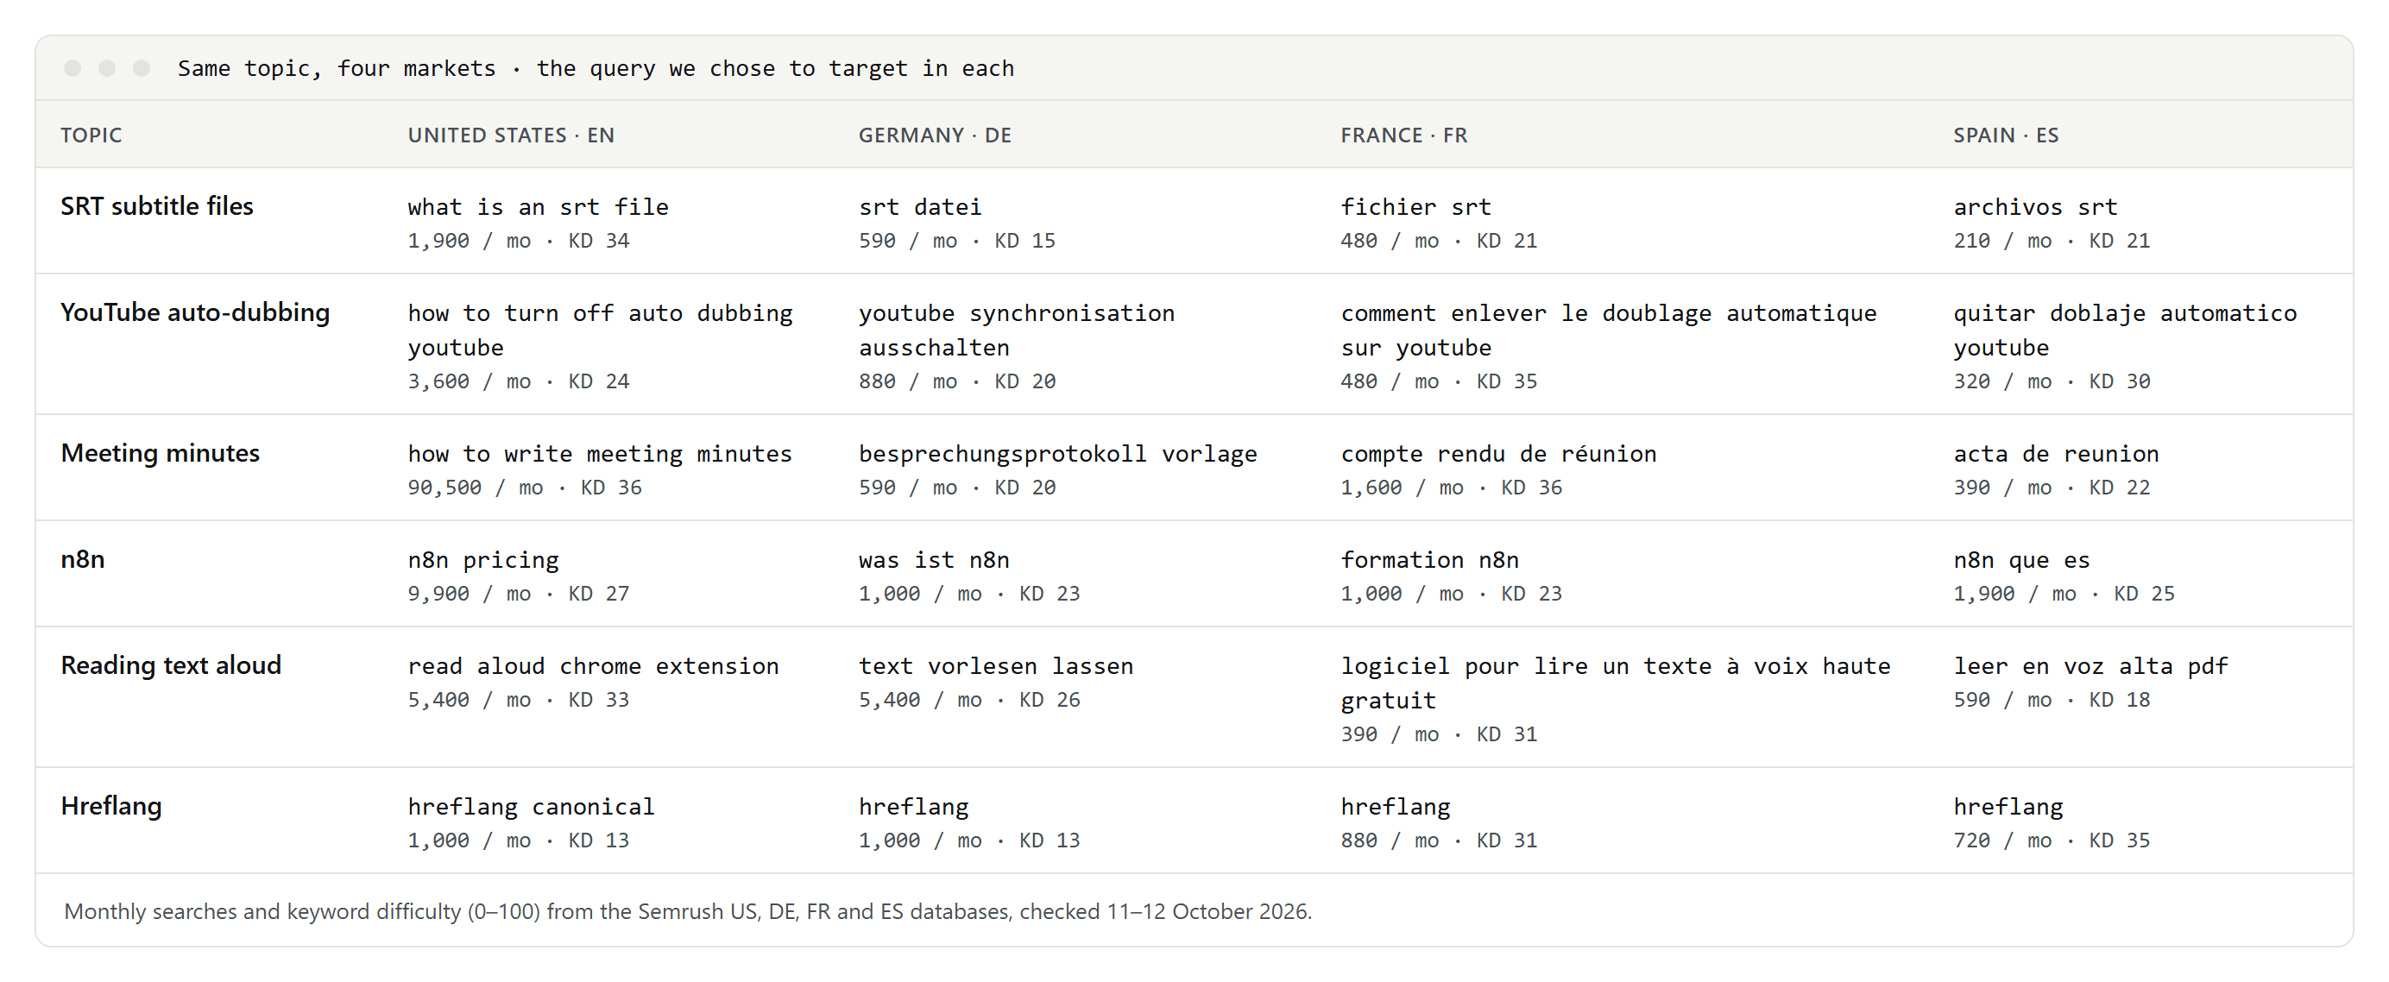This screenshot has height=982, width=2389.
Task: Click 'besprechungsprotokoll vorlage' query
Action: click(x=1058, y=453)
